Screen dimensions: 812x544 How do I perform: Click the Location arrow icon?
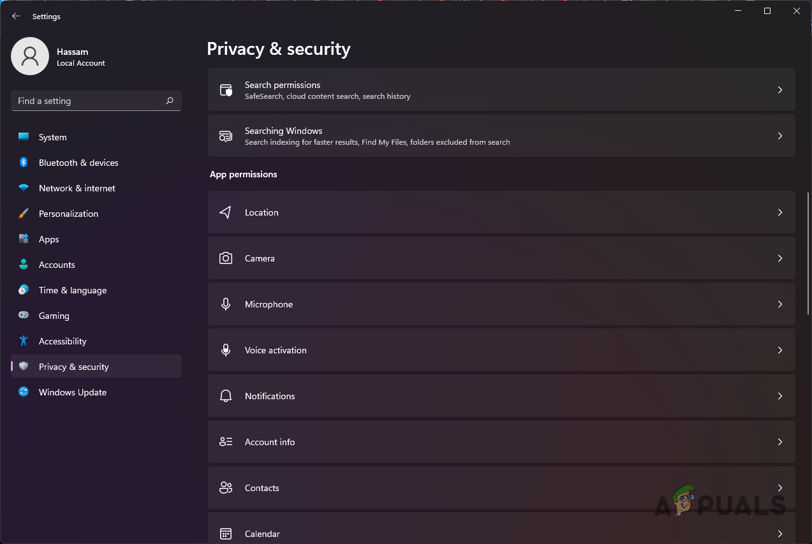coord(225,212)
